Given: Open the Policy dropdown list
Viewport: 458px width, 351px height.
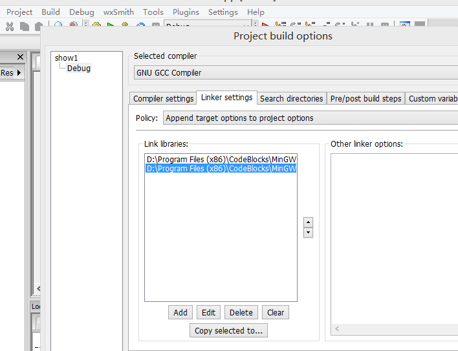Looking at the screenshot, I should coord(309,118).
